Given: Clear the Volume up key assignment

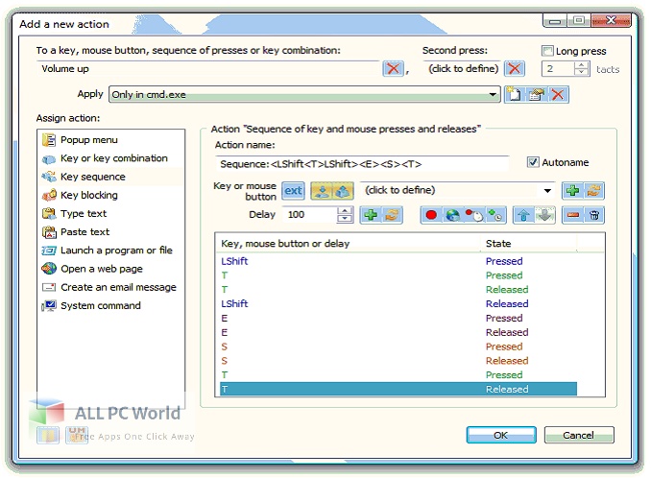Looking at the screenshot, I should 393,68.
